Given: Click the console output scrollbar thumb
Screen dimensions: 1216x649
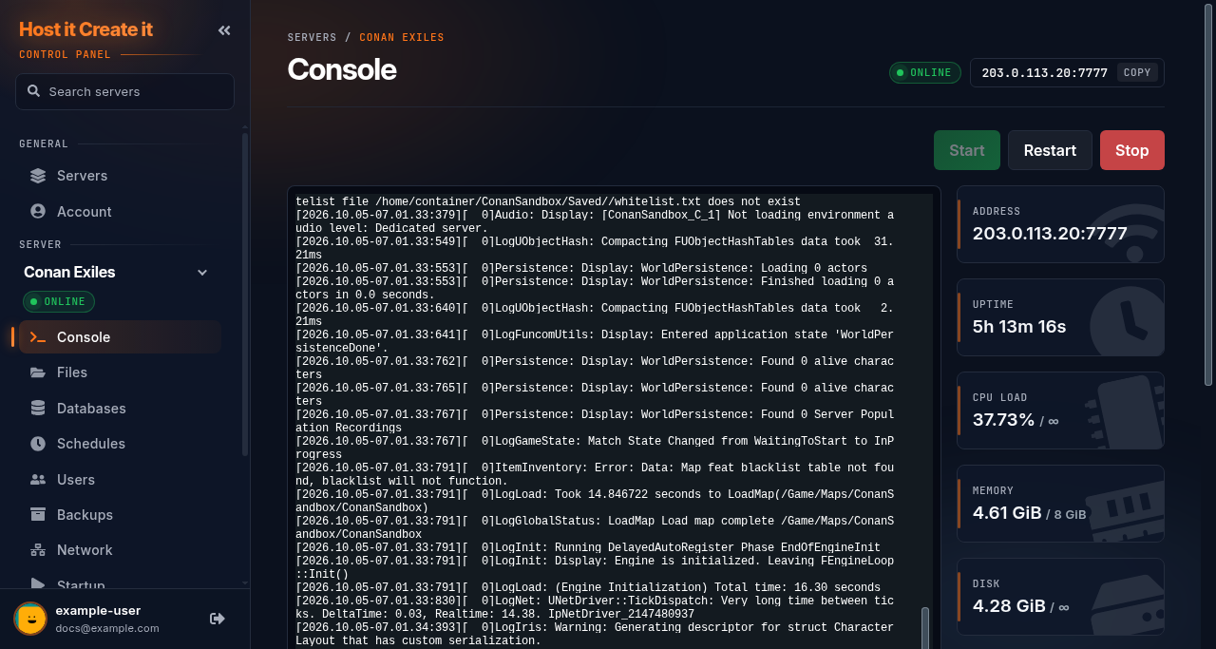Looking at the screenshot, I should tap(925, 628).
